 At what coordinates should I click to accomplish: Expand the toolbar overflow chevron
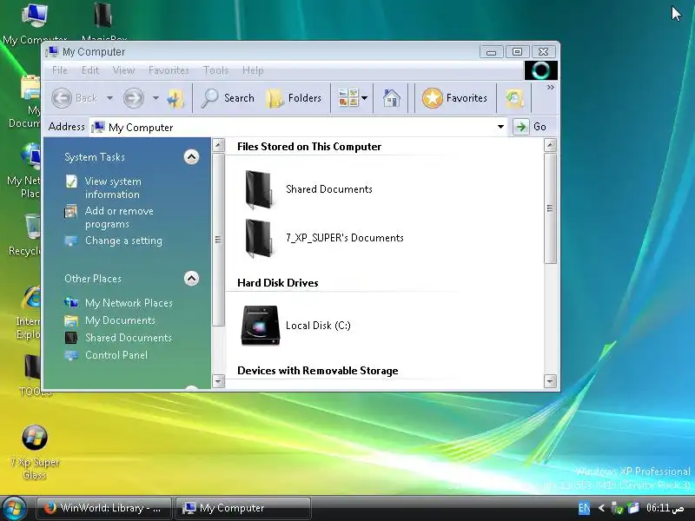[x=551, y=88]
